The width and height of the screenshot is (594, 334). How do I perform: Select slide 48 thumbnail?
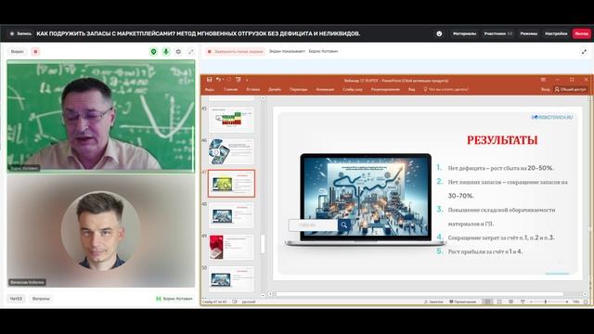(x=231, y=215)
